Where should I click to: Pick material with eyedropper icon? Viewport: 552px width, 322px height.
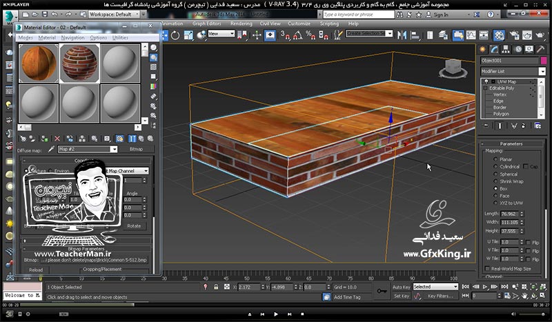[x=51, y=149]
